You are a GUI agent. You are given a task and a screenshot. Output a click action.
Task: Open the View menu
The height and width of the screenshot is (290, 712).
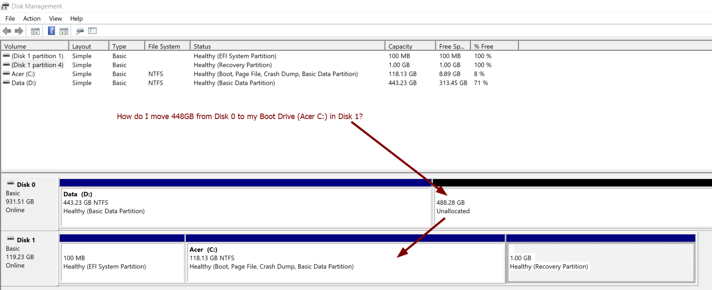(55, 19)
